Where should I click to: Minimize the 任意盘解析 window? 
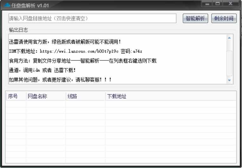point(207,4)
